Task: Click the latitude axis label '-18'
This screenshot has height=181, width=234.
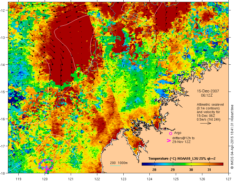Action: (3, 173)
